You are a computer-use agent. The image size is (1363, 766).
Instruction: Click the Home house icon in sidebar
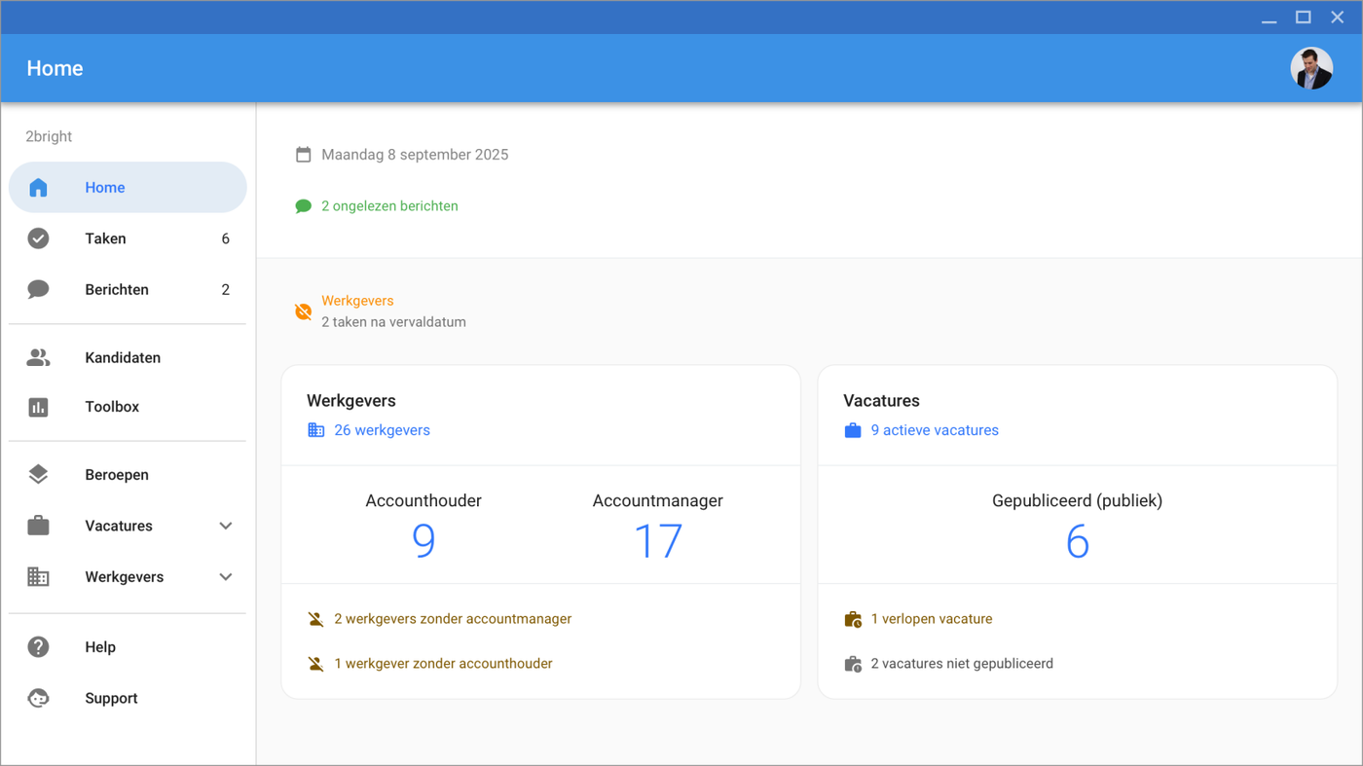(x=38, y=188)
